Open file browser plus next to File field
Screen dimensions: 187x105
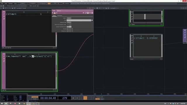tap(92, 20)
